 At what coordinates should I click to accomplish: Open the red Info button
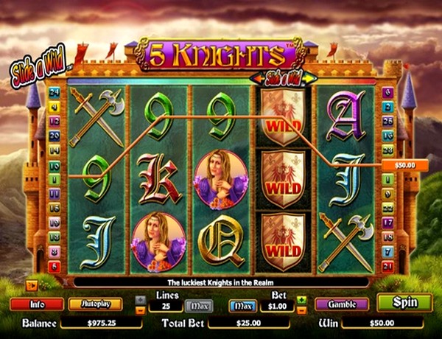pyautogui.click(x=37, y=304)
